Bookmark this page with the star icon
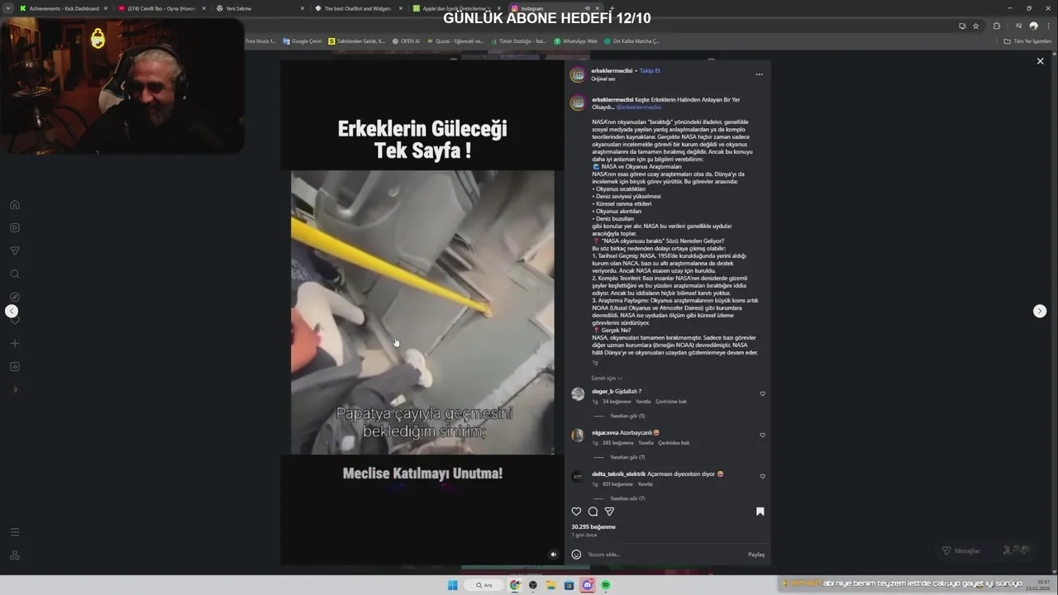The image size is (1058, 595). tap(976, 26)
